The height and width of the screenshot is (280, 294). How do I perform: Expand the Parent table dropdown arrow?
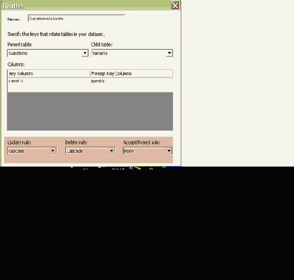(x=85, y=53)
